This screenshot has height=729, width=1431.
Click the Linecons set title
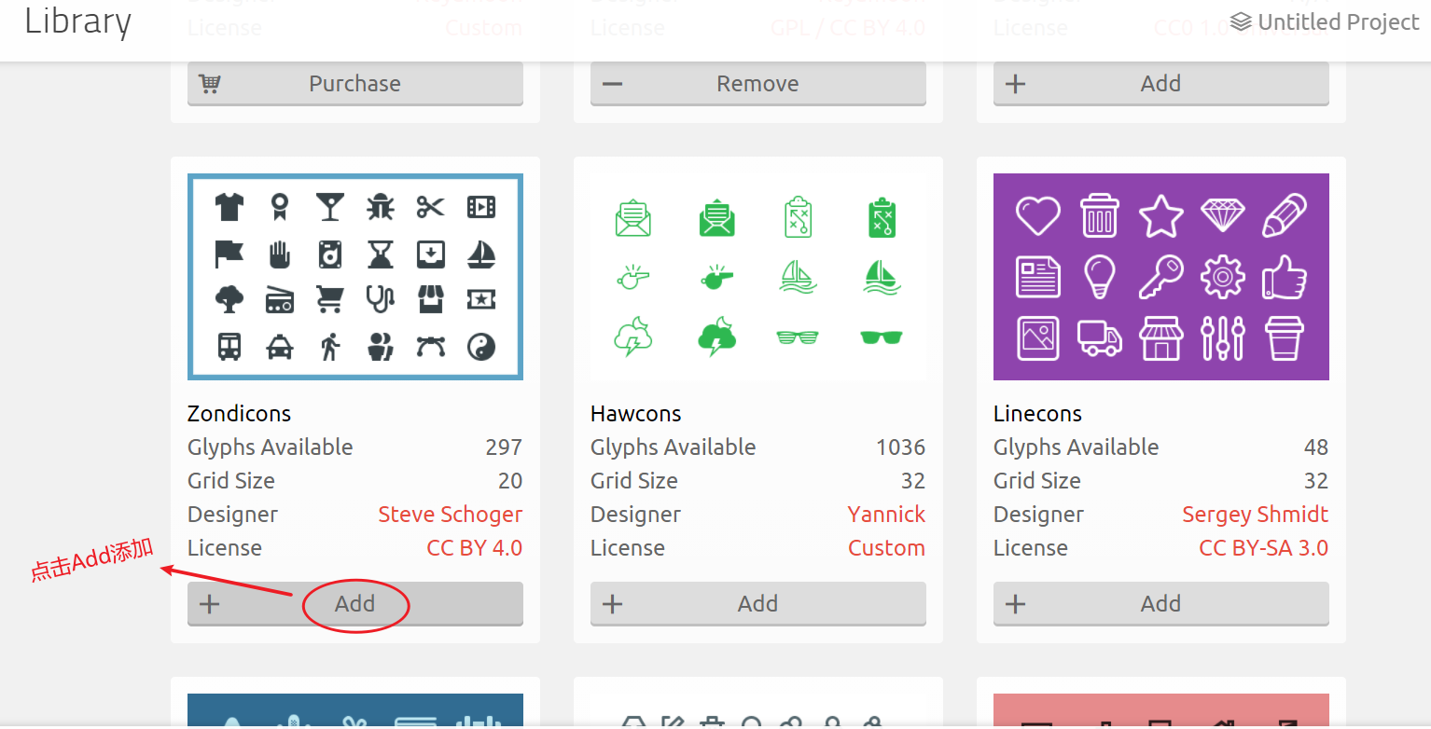click(x=1038, y=413)
